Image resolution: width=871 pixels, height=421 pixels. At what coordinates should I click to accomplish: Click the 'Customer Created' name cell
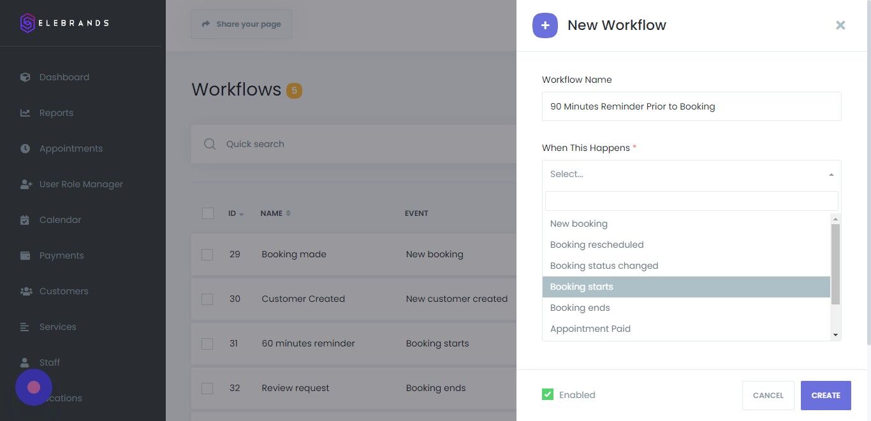coord(303,299)
